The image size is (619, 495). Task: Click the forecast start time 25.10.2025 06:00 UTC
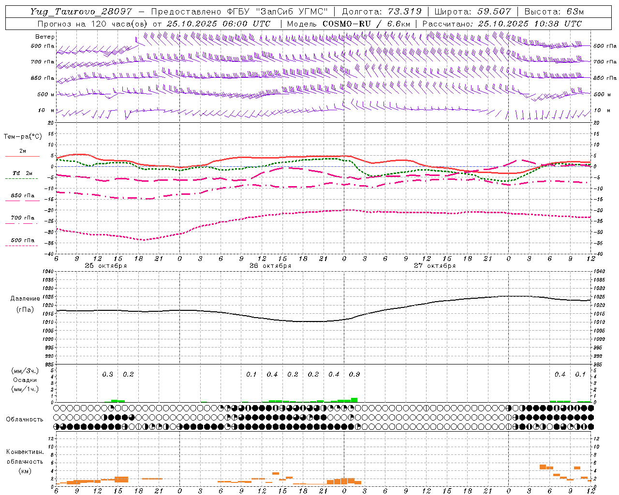click(219, 24)
